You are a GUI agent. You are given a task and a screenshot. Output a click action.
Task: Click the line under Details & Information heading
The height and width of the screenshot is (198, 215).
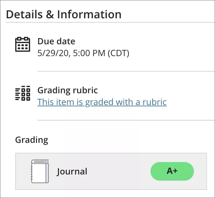click(109, 22)
